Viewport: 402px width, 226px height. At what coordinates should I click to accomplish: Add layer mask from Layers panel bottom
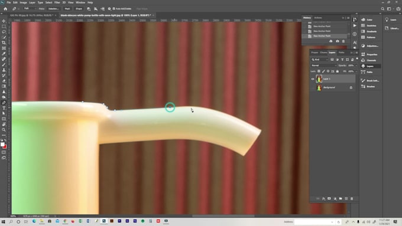pyautogui.click(x=329, y=199)
